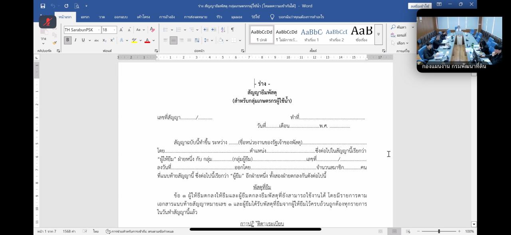The height and width of the screenshot is (235, 511).
Task: Toggle underline formatting
Action: point(83,40)
